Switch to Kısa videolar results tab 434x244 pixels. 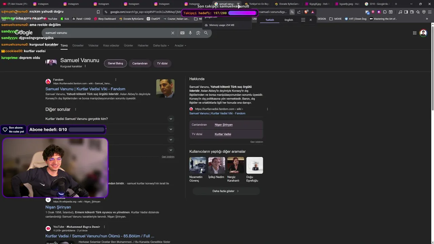coord(111,45)
